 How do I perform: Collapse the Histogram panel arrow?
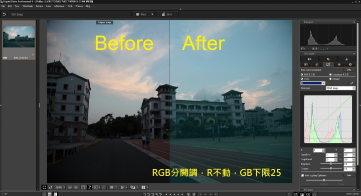354,22
